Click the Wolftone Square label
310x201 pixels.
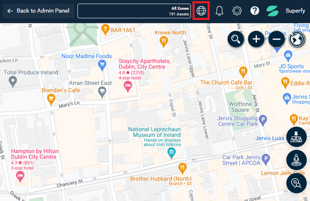240,107
